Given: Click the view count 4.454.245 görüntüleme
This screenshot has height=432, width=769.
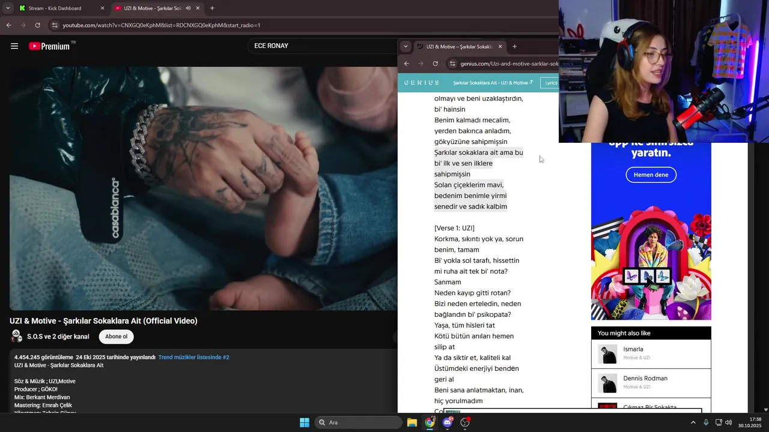Looking at the screenshot, I should [44, 357].
